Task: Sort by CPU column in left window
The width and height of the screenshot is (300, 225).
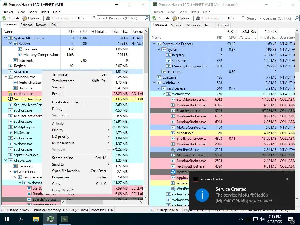Action: point(82,32)
